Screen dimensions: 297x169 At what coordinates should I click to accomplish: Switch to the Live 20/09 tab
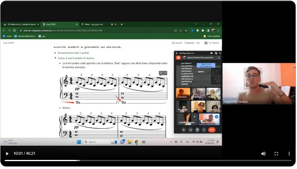point(57,24)
